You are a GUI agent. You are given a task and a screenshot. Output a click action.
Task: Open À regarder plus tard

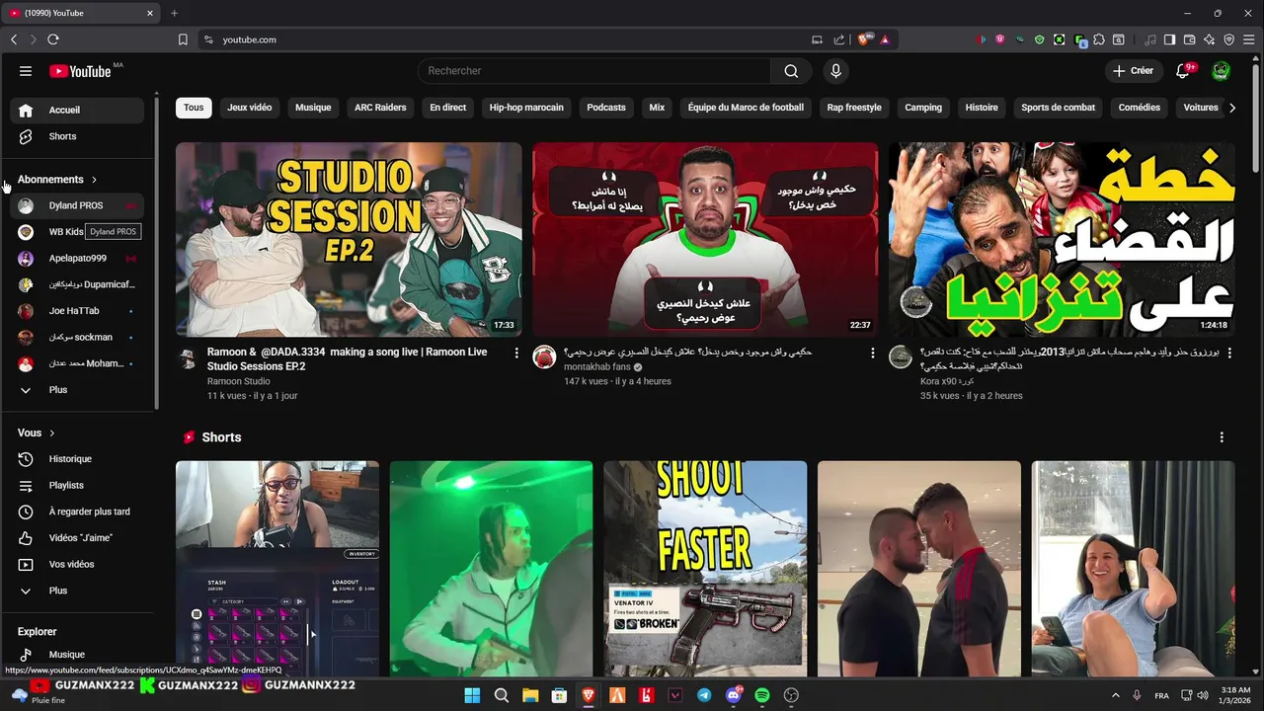[77, 512]
